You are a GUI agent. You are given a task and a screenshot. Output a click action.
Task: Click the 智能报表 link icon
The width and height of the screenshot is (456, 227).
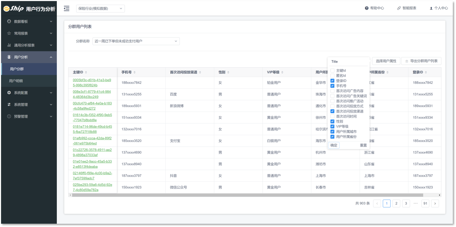(398, 8)
